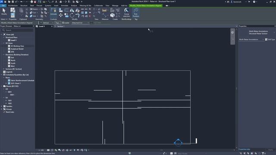Click the visual style icon in view control bar
The height and width of the screenshot is (155, 276).
(x=52, y=150)
